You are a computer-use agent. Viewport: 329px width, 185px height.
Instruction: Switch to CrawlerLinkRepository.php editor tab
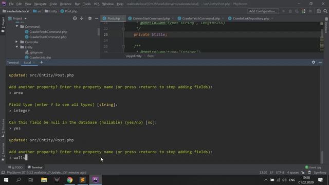tap(251, 18)
